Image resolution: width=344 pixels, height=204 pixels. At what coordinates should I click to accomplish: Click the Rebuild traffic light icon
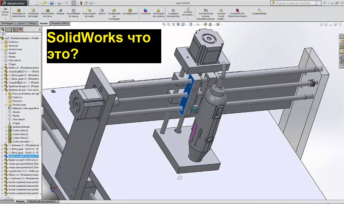pos(81,3)
